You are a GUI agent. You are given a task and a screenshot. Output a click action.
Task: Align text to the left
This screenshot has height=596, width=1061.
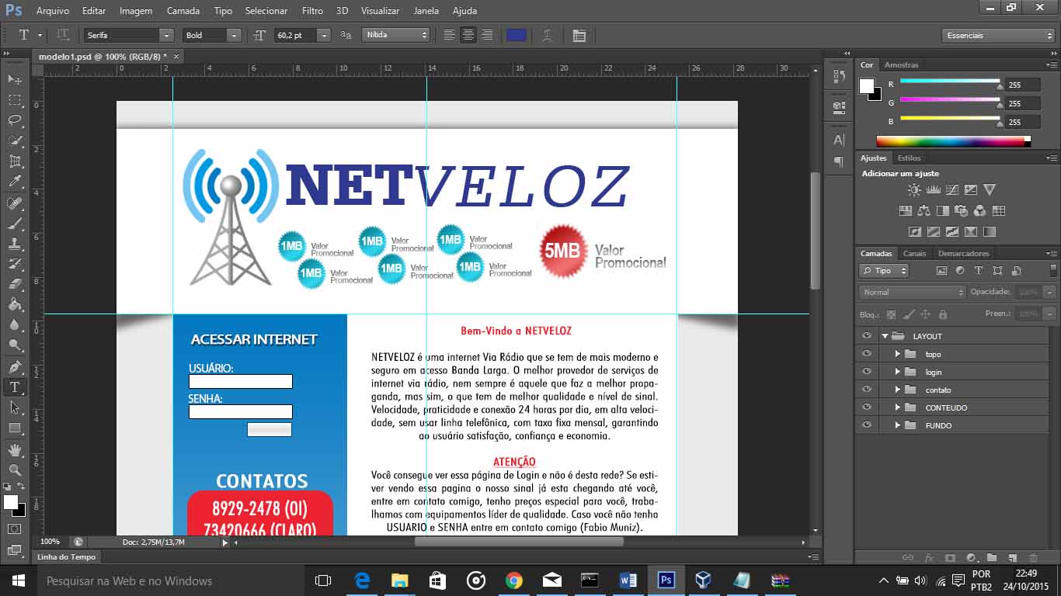pyautogui.click(x=449, y=35)
